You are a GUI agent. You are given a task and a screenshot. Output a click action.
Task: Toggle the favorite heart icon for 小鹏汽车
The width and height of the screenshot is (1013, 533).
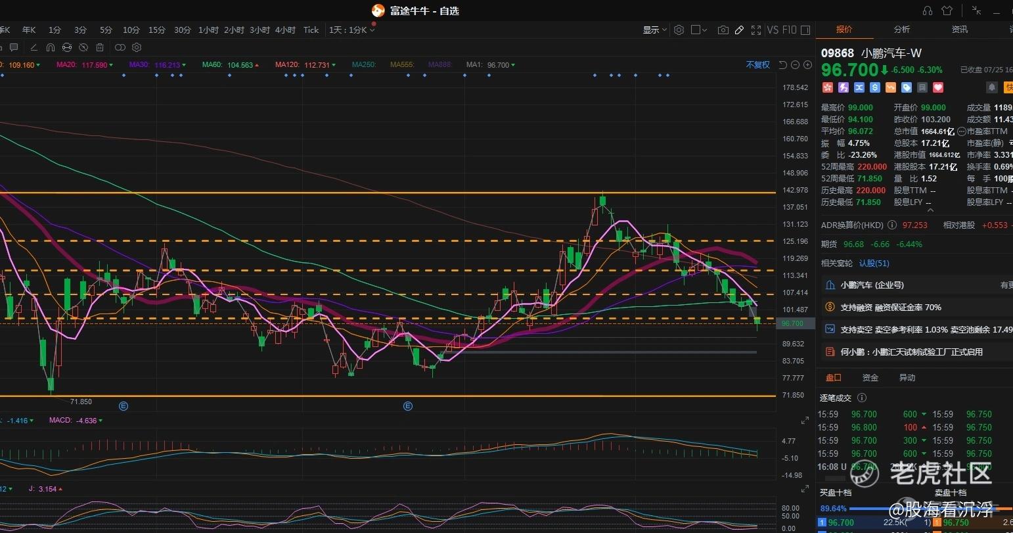point(938,87)
